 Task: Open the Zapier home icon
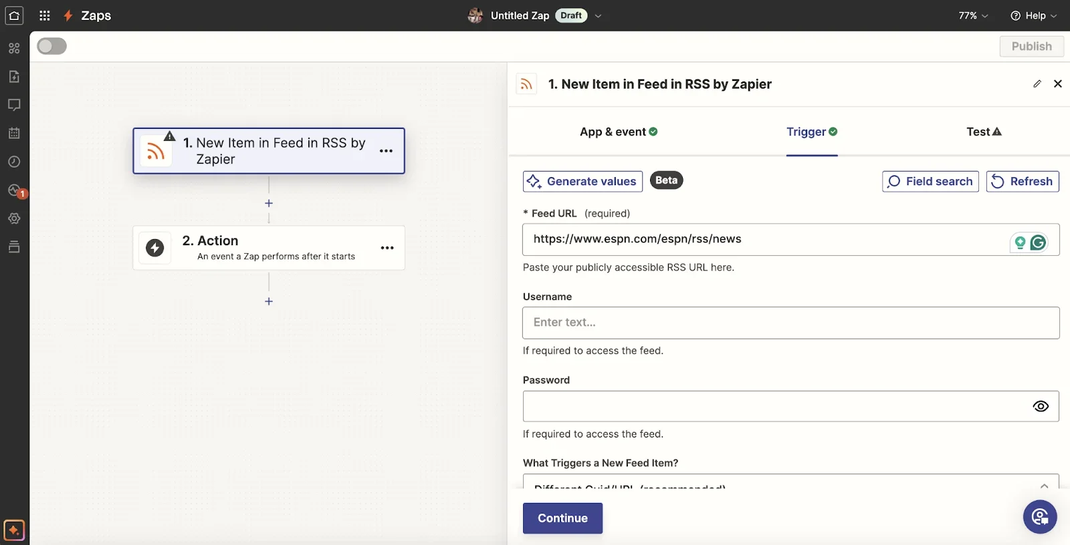tap(14, 15)
